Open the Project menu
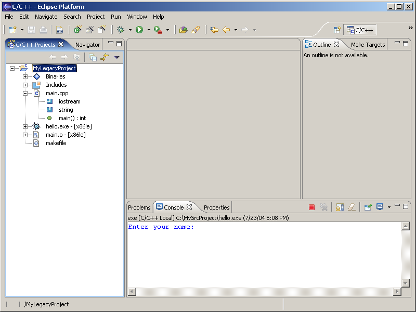 tap(96, 17)
